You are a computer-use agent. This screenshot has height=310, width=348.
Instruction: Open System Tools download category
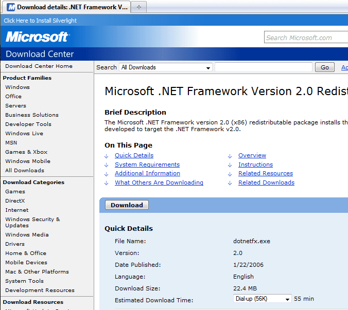[x=24, y=281]
